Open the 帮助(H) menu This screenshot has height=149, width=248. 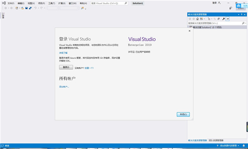[83, 3]
